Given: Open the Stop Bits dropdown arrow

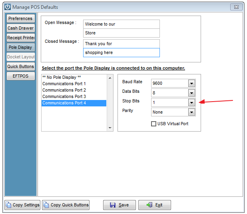Looking at the screenshot, I should 191,103.
